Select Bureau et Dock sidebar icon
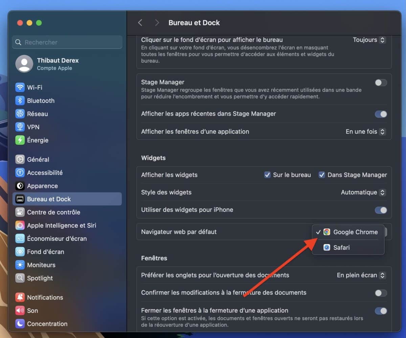Screen dimensions: 406x338 coord(20,199)
